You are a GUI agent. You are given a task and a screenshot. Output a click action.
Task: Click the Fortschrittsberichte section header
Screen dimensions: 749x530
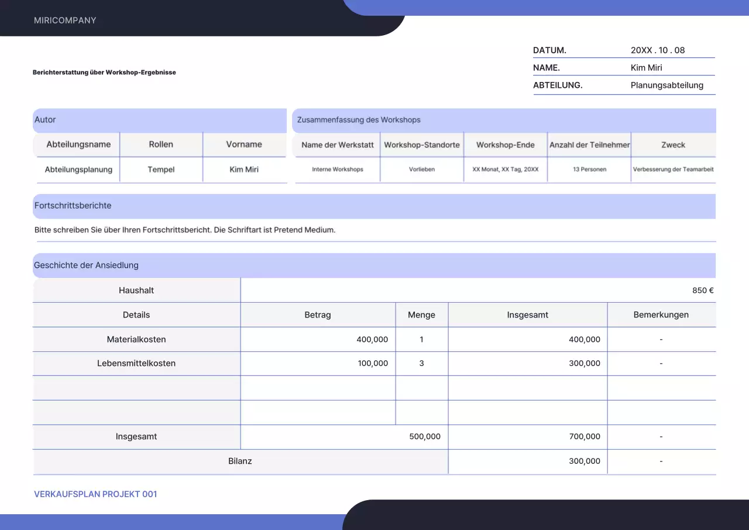point(73,206)
